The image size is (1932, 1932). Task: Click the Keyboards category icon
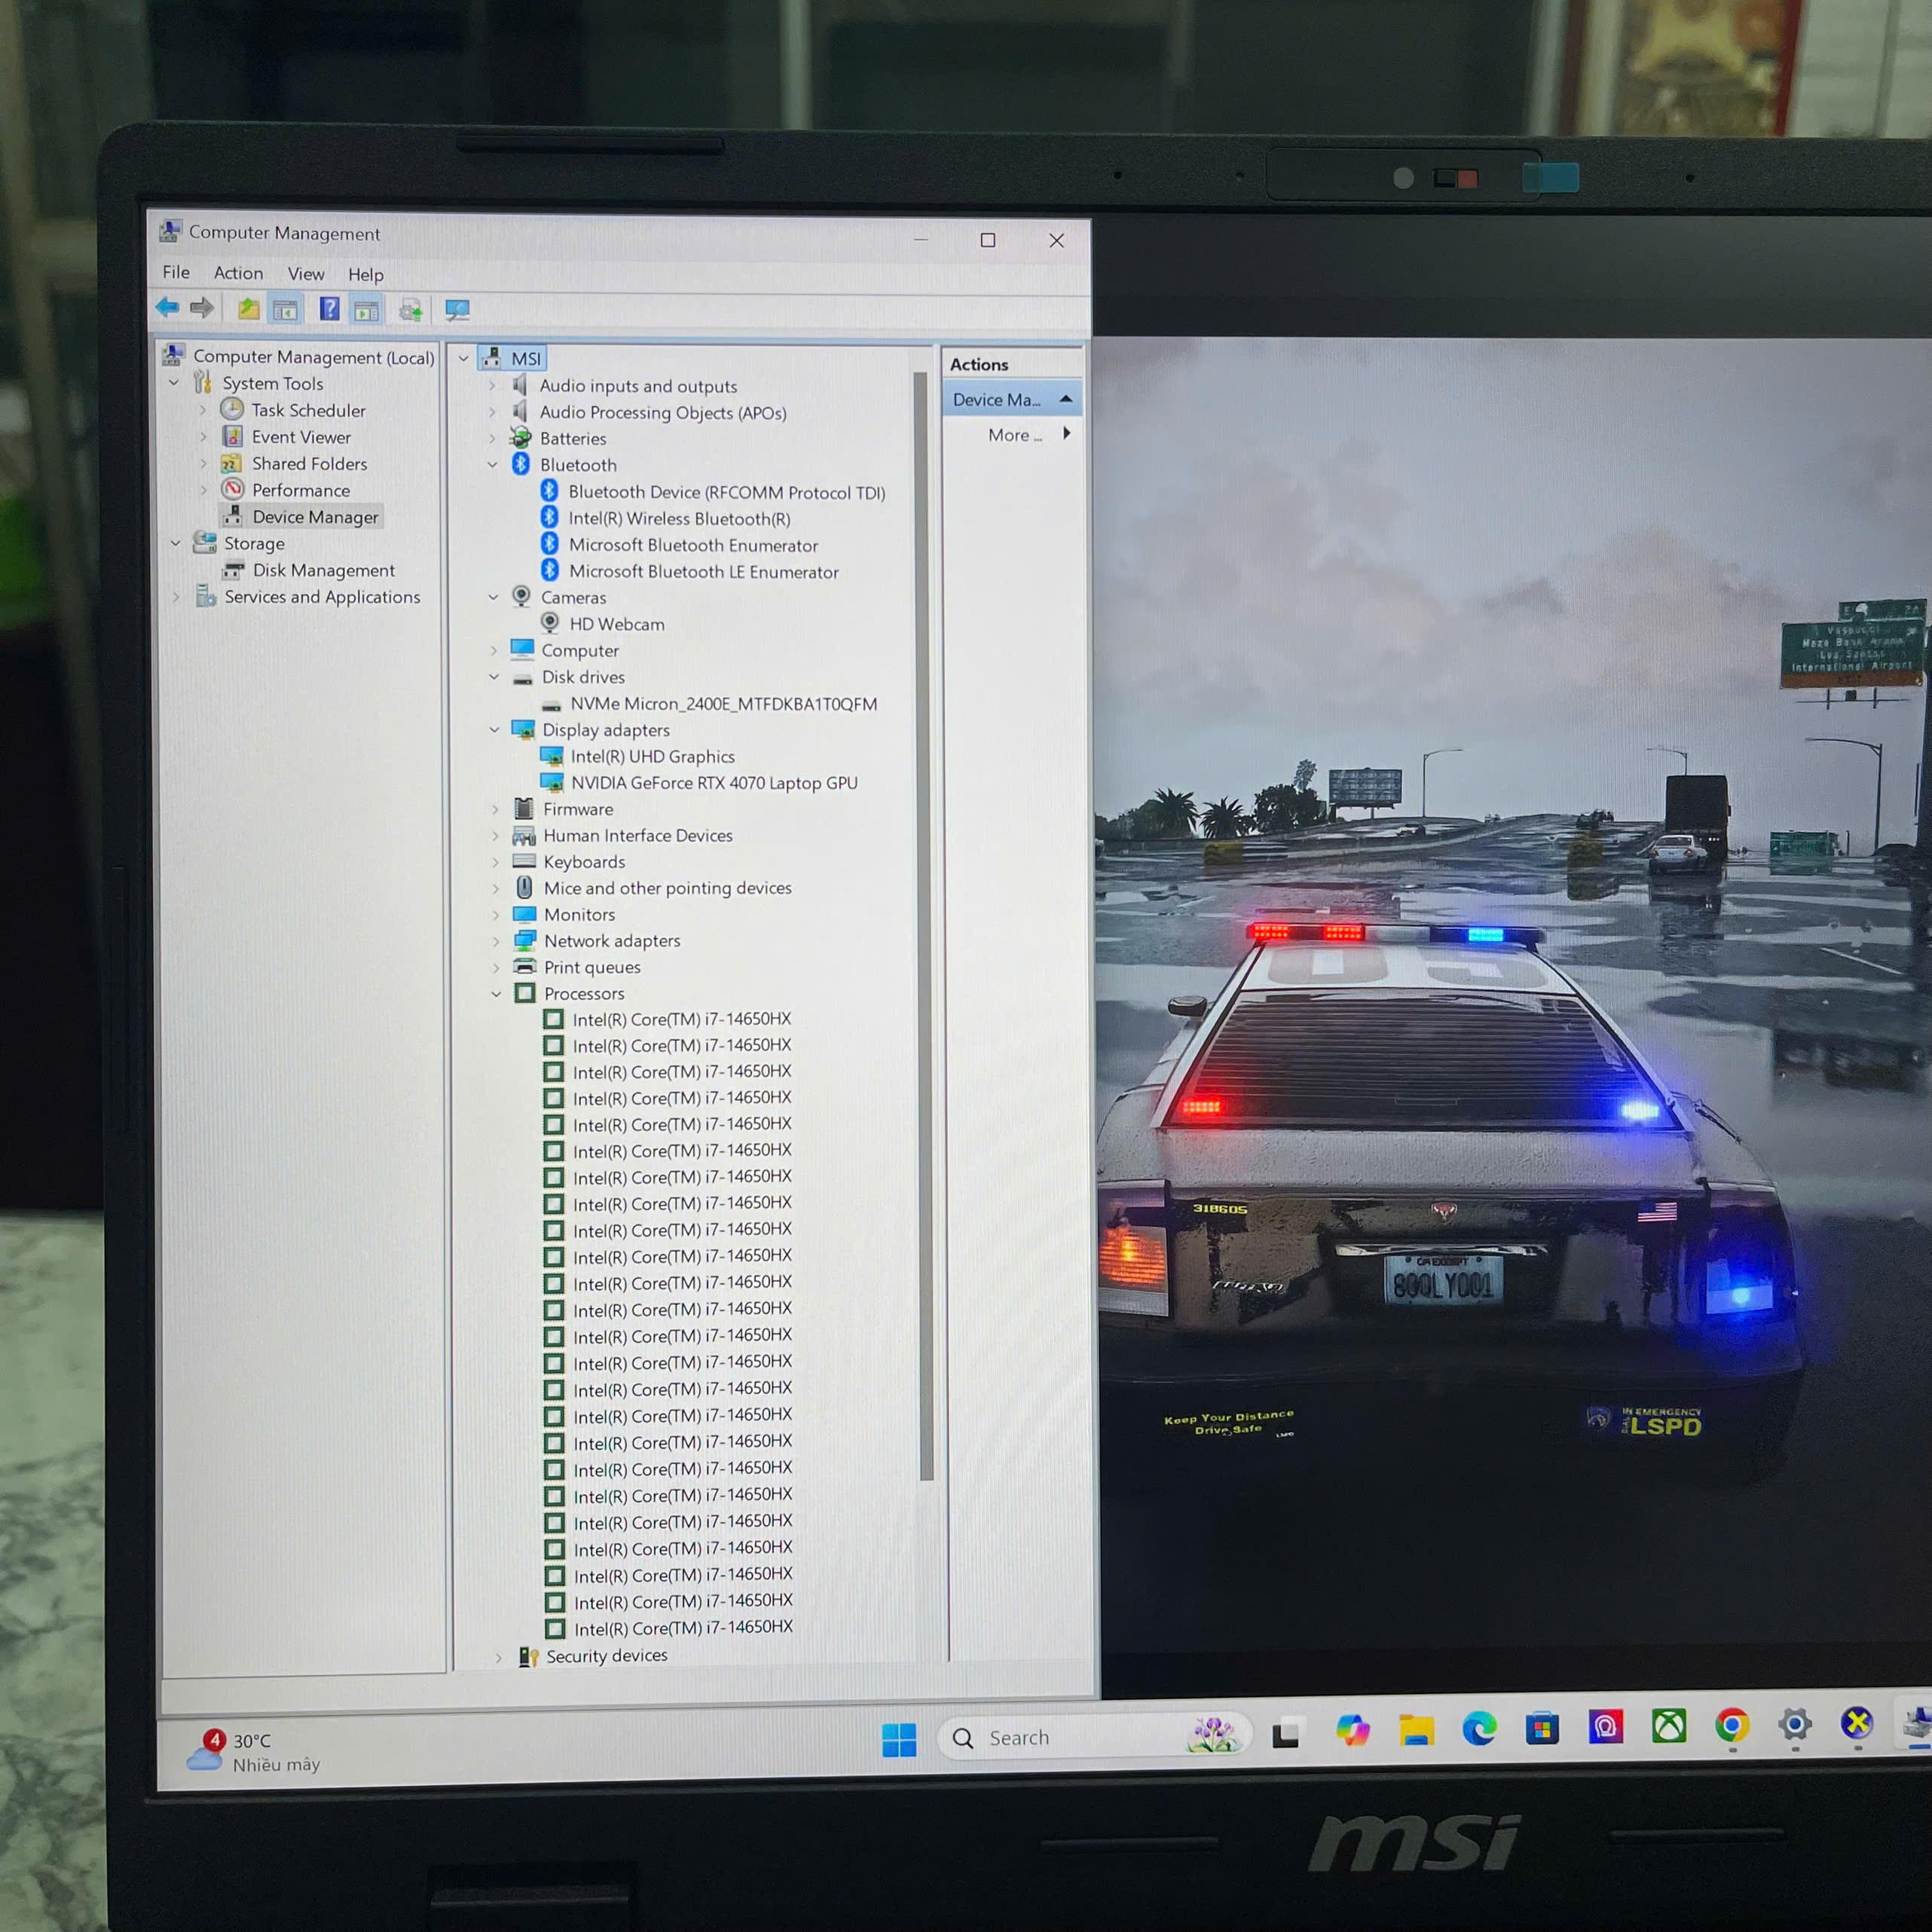[524, 861]
